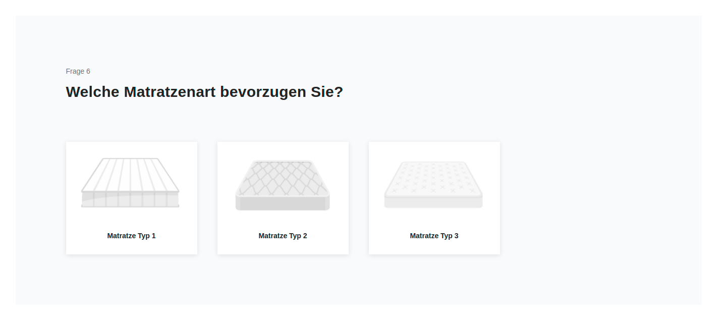Choose the last mattress option card
Image resolution: width=722 pixels, height=321 pixels.
tap(434, 198)
